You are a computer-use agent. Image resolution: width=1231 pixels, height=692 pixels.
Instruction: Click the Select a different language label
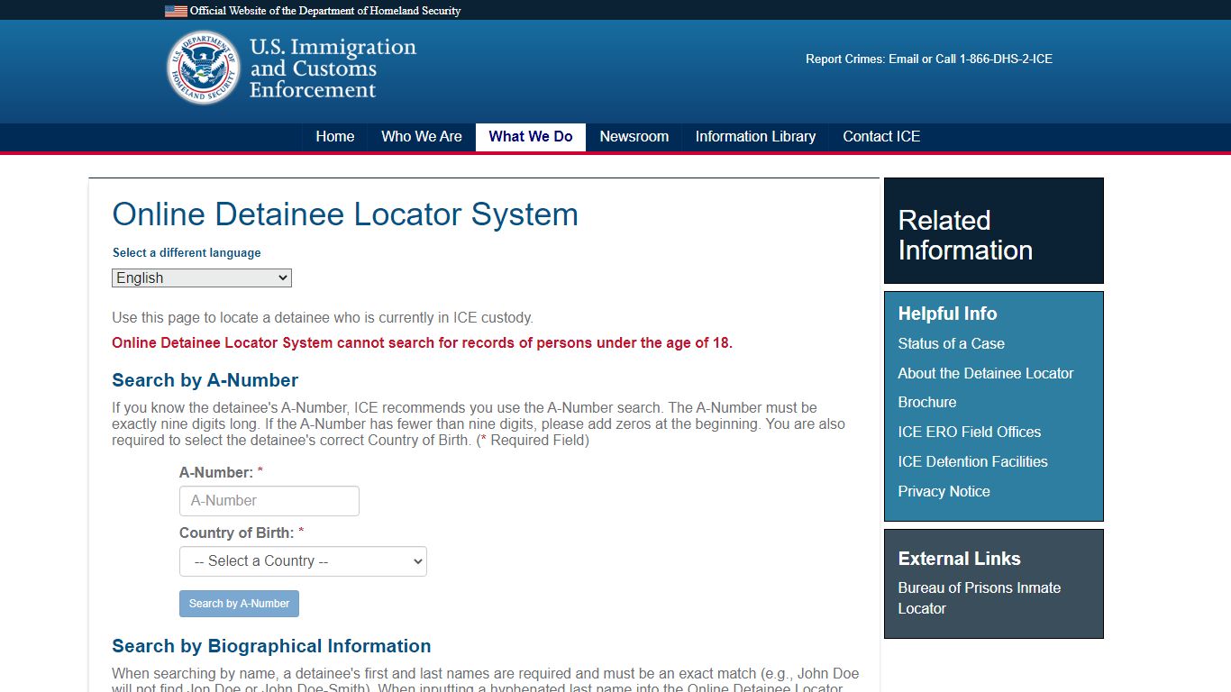(187, 253)
